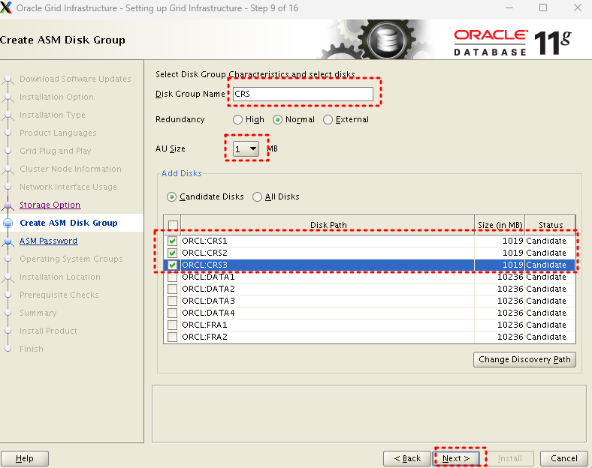
Task: Click the Next button
Action: tap(456, 458)
